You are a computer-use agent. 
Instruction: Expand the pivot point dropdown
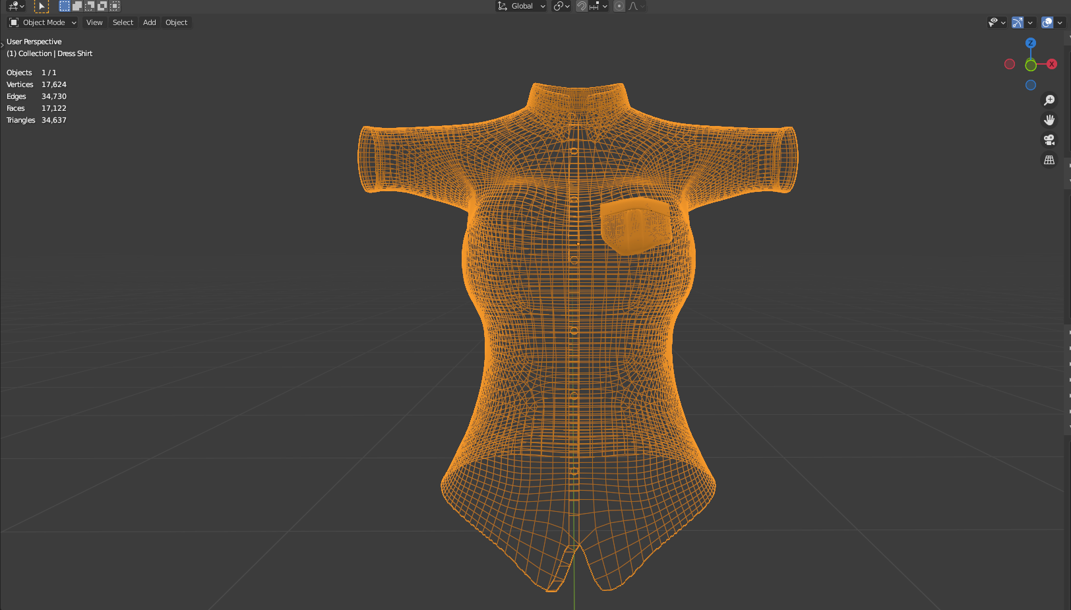click(562, 6)
